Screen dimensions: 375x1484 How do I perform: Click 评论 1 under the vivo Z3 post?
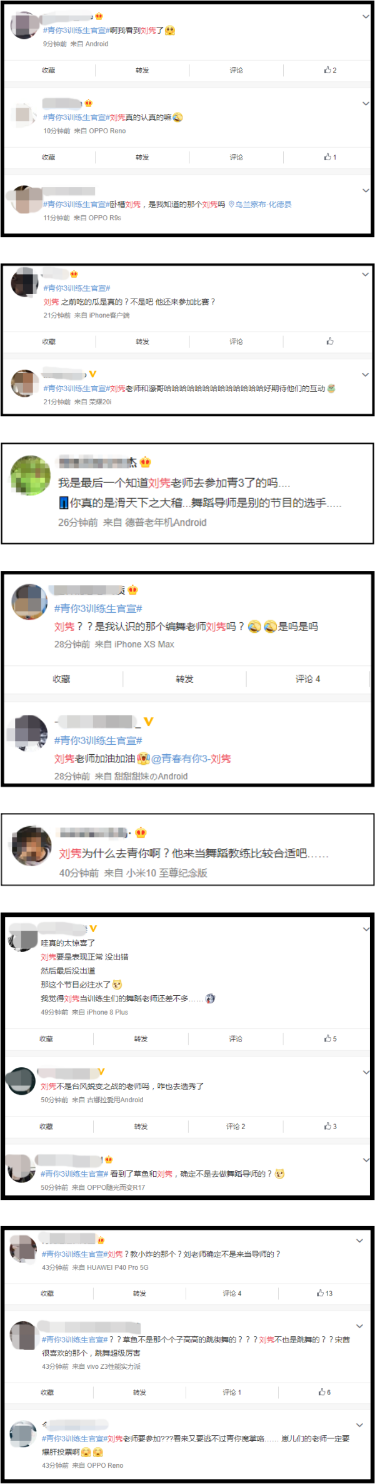232,1392
